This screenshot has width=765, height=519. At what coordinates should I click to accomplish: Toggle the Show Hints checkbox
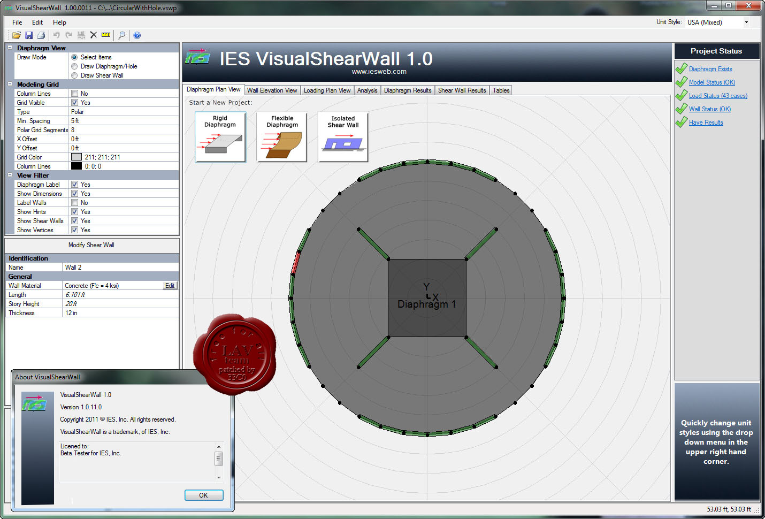click(x=74, y=212)
